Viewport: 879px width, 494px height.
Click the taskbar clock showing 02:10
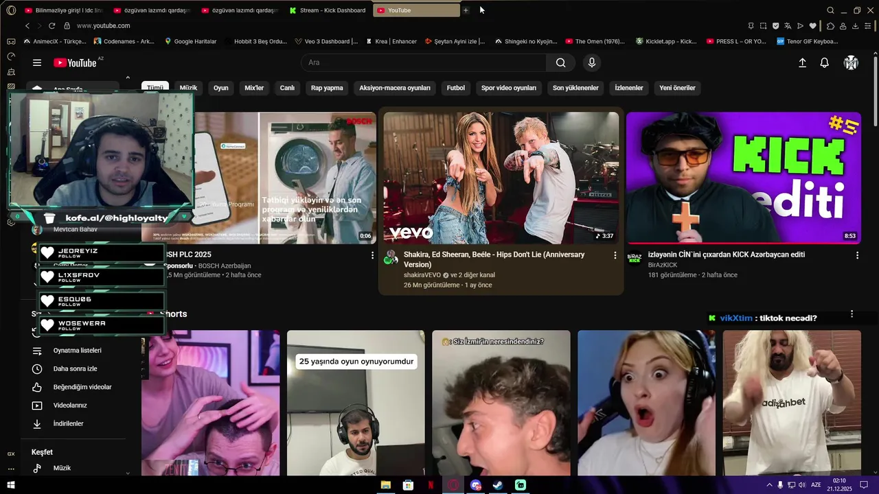[x=838, y=485]
